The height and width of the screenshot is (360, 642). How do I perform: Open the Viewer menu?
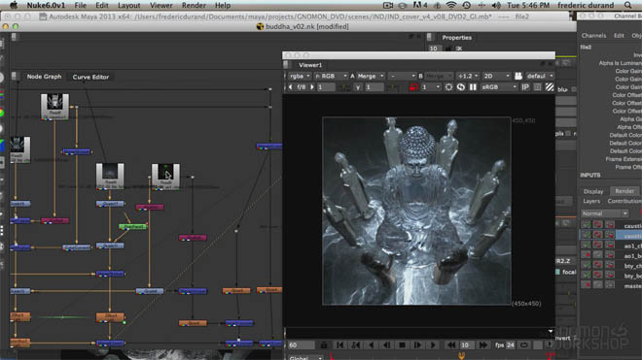[x=160, y=5]
